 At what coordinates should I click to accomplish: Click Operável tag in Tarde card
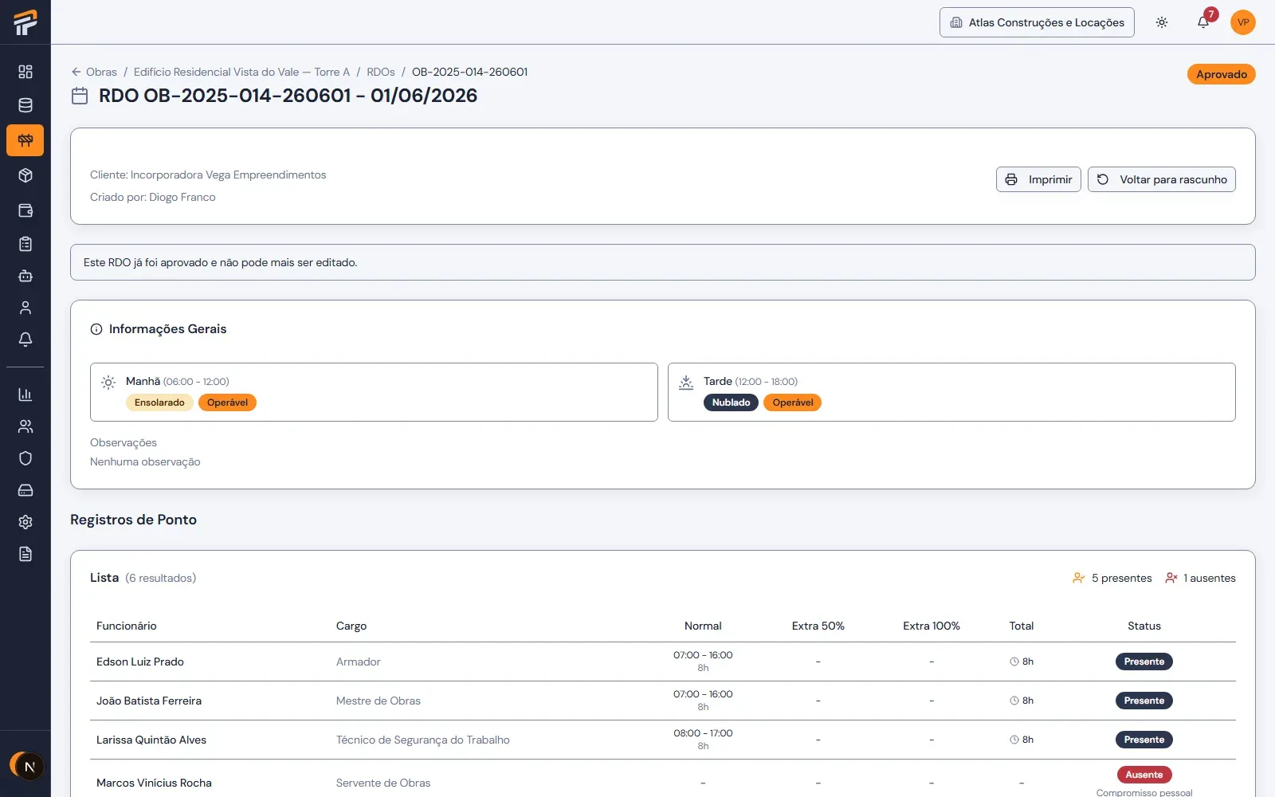pyautogui.click(x=793, y=402)
